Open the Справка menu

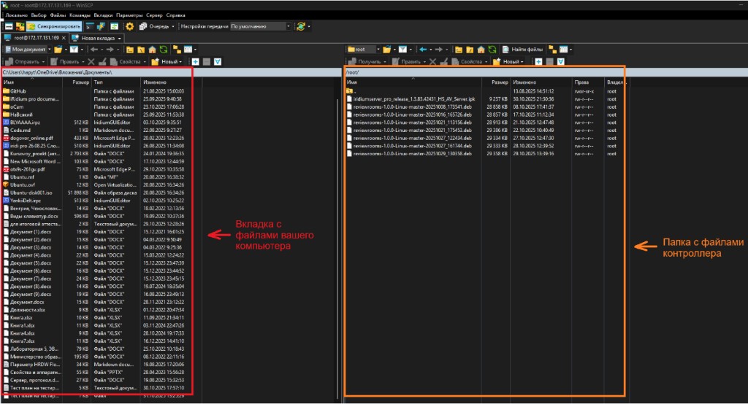pos(175,15)
